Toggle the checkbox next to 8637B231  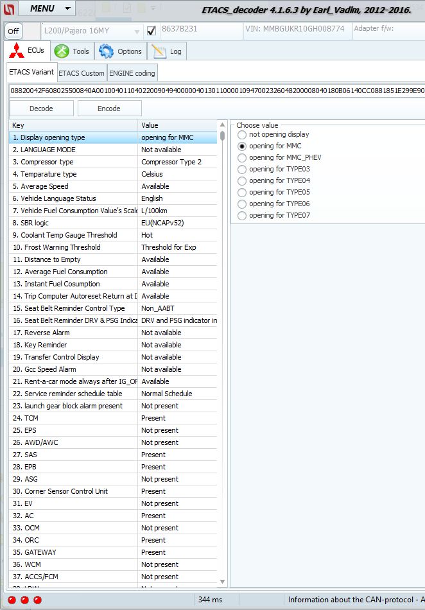click(x=152, y=30)
